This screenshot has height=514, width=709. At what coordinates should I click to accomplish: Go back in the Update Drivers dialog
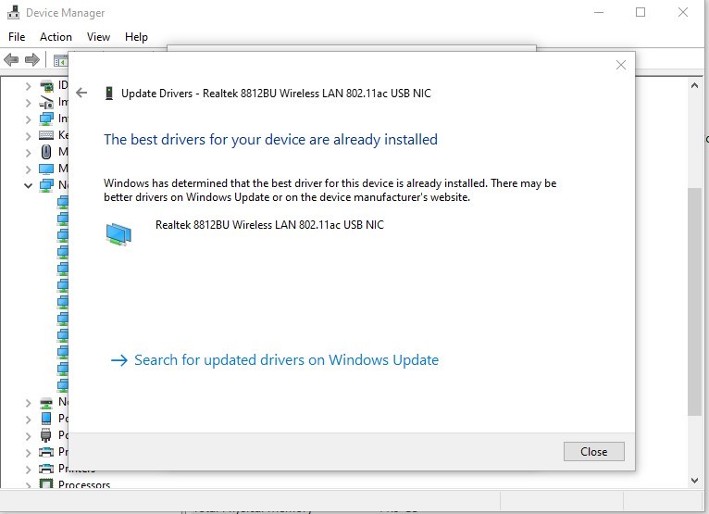point(81,93)
